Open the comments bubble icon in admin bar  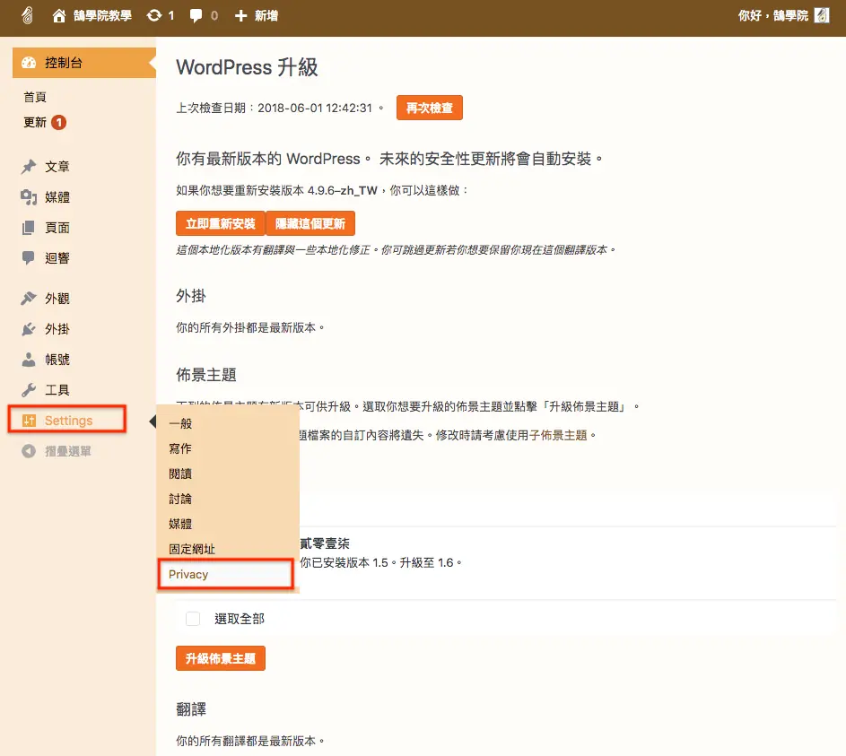pyautogui.click(x=196, y=15)
